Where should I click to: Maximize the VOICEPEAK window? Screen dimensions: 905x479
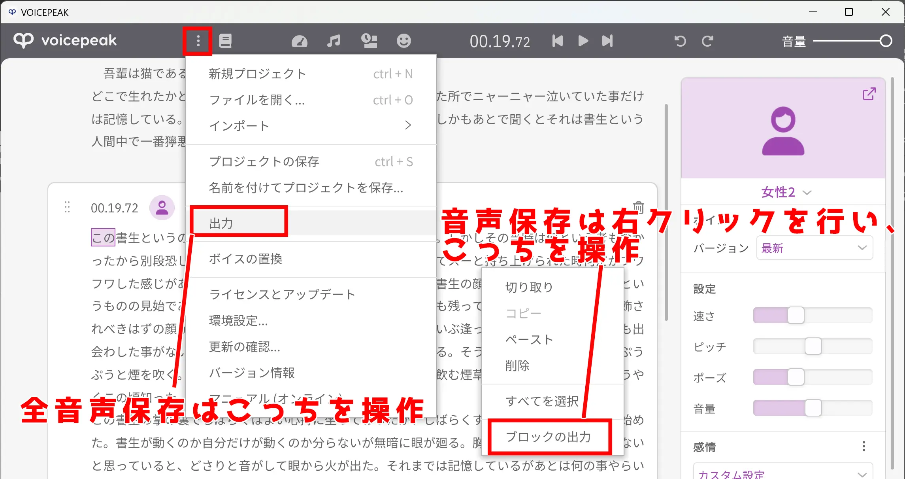pyautogui.click(x=849, y=12)
